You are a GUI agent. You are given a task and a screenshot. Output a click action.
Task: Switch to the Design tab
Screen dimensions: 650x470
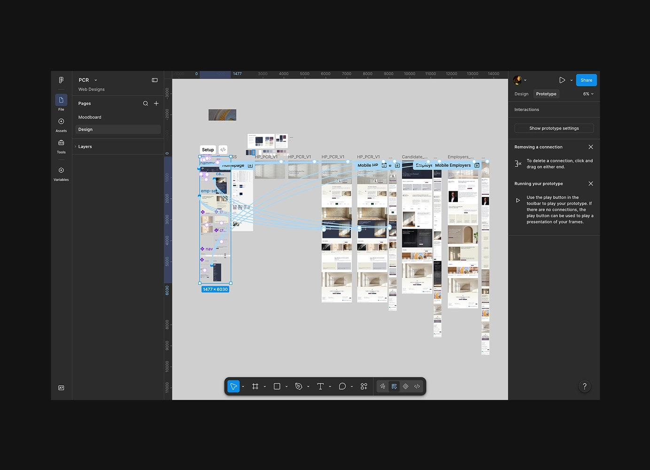(521, 94)
